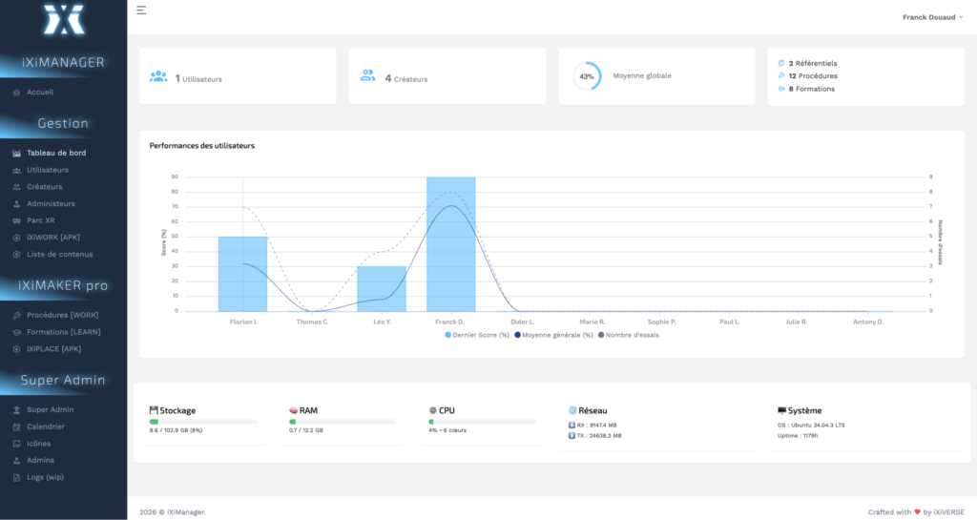Image resolution: width=977 pixels, height=520 pixels.
Task: Click the hamburger menu icon
Action: coord(141,10)
